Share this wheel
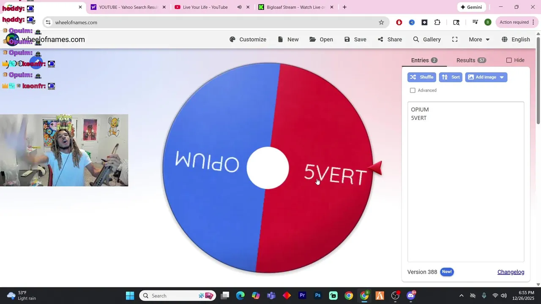 (x=390, y=39)
